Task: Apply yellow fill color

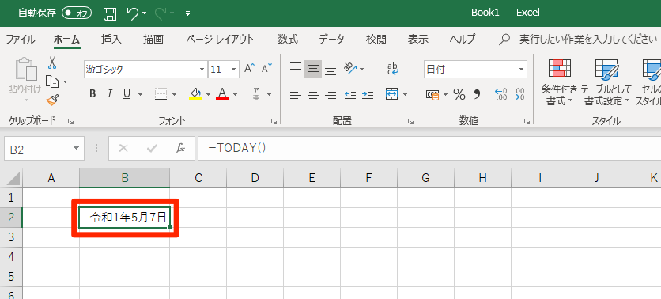Action: [195, 94]
